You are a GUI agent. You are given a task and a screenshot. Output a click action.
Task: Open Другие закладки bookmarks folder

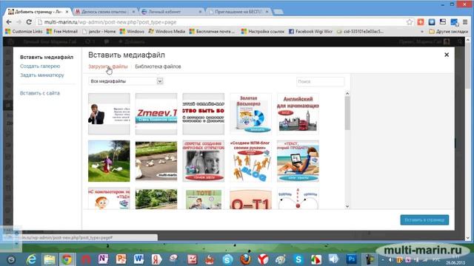click(449, 31)
